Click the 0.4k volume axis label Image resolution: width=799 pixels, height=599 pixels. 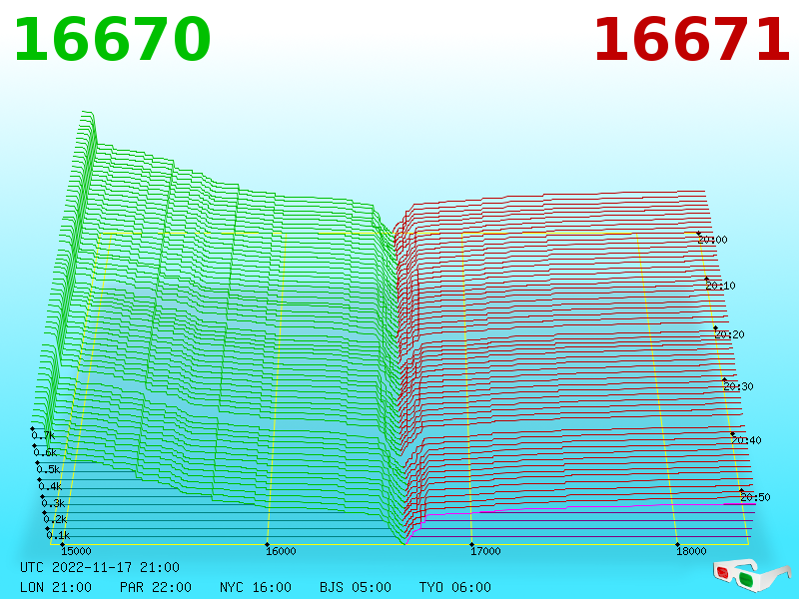(x=50, y=486)
